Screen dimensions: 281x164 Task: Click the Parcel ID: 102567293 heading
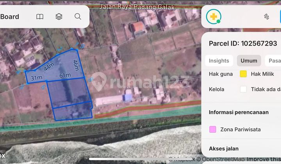point(243,43)
